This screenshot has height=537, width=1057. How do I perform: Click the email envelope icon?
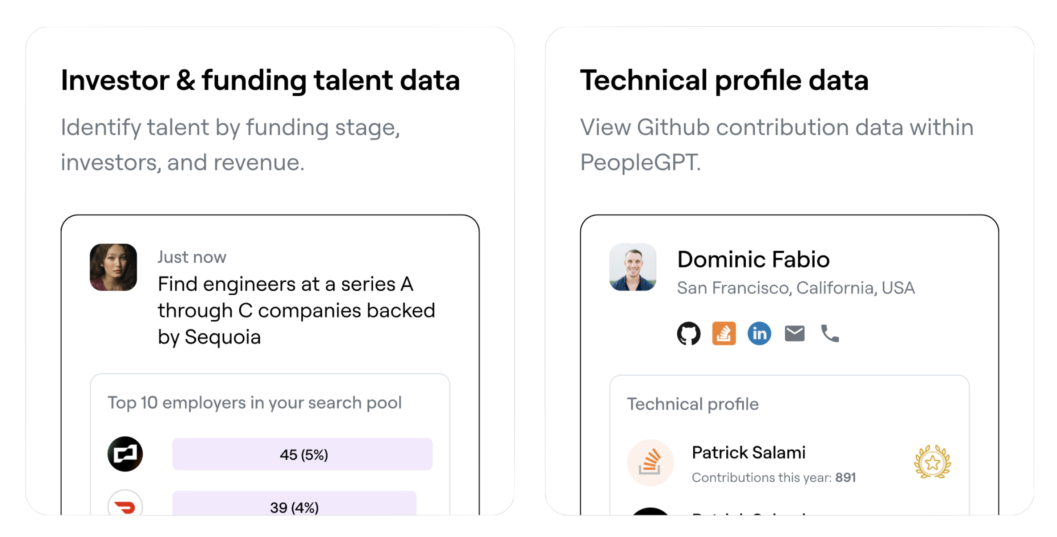pyautogui.click(x=795, y=333)
